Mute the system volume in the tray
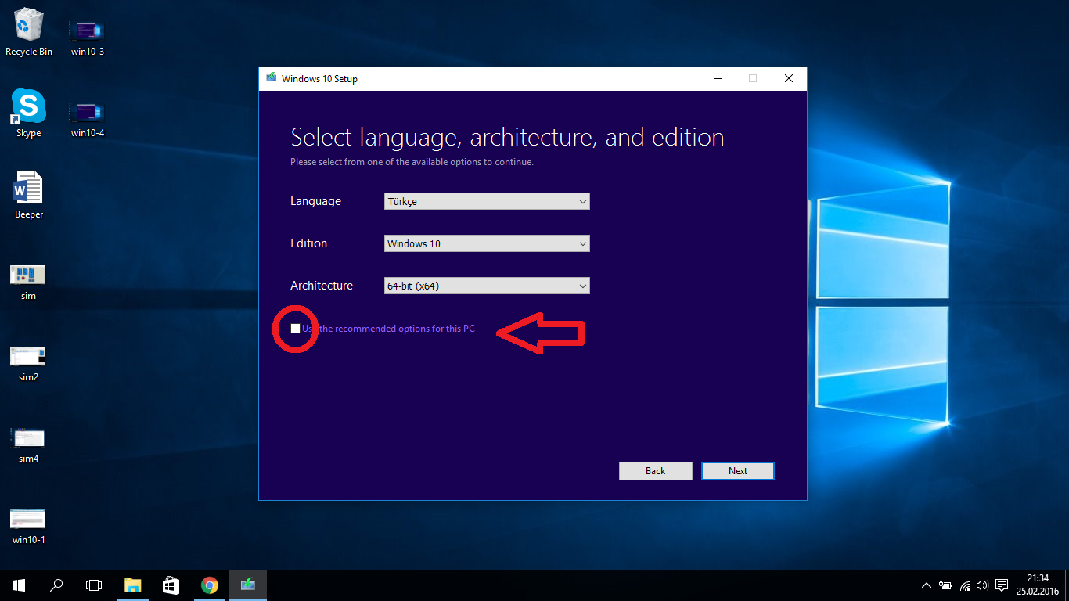The height and width of the screenshot is (601, 1069). (x=982, y=585)
